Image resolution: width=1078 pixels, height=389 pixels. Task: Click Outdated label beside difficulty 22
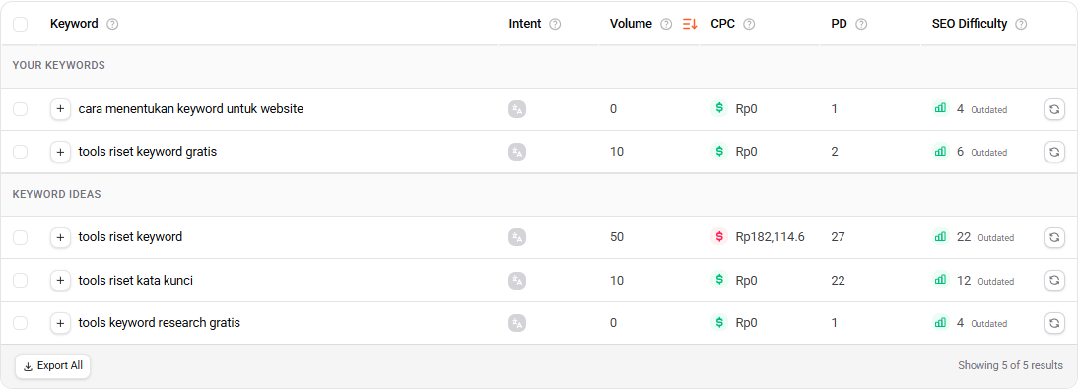[995, 238]
